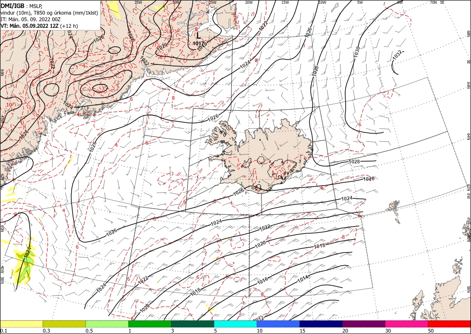
Task: Click the red 50+ legend segment
Action: click(x=449, y=324)
